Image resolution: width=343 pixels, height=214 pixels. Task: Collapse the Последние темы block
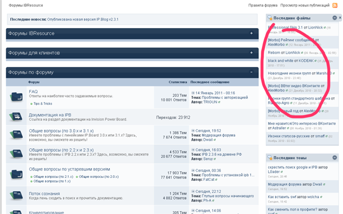click(334, 157)
